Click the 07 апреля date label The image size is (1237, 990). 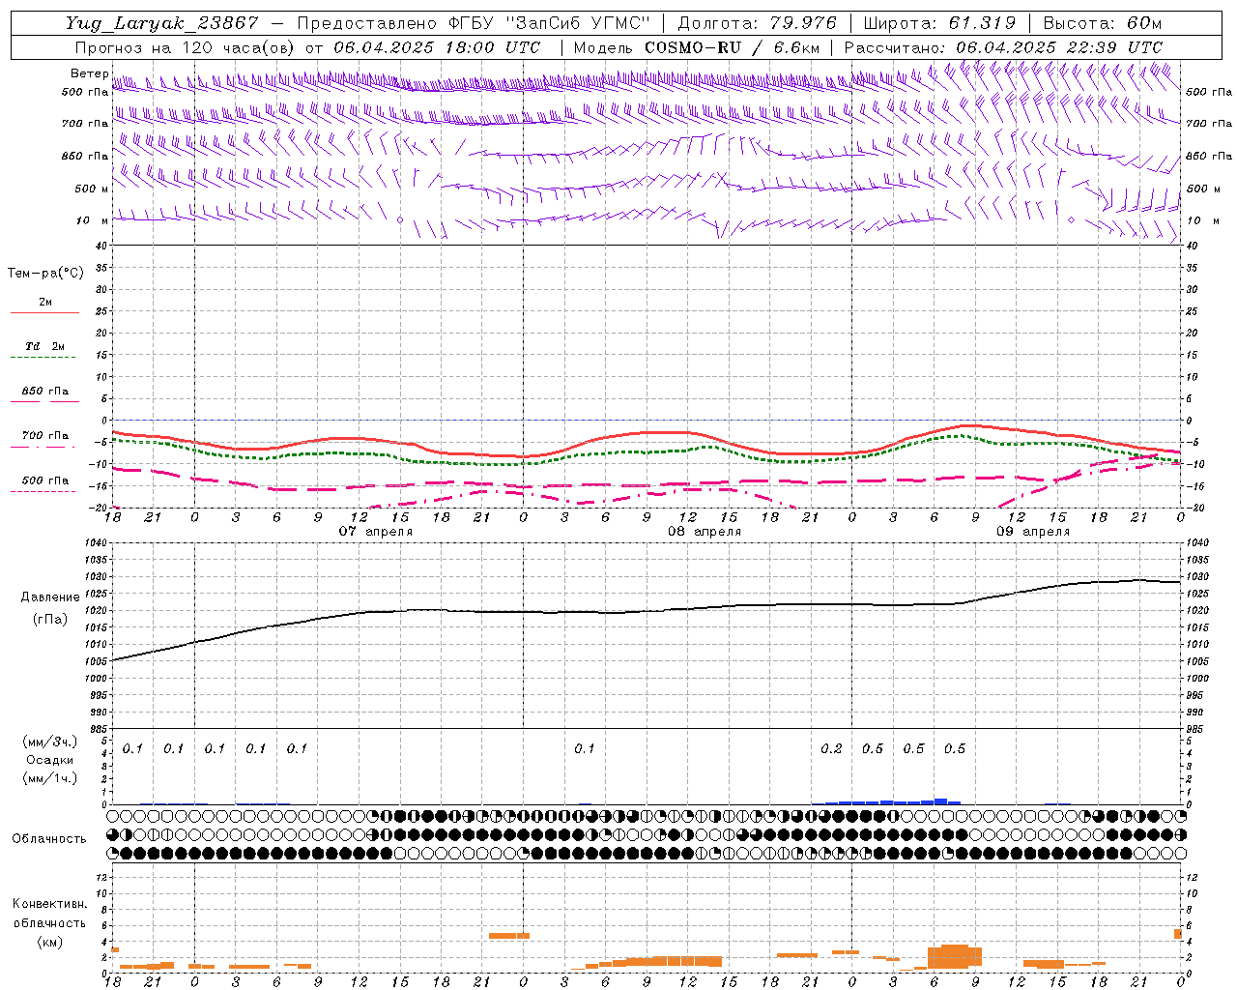[375, 532]
